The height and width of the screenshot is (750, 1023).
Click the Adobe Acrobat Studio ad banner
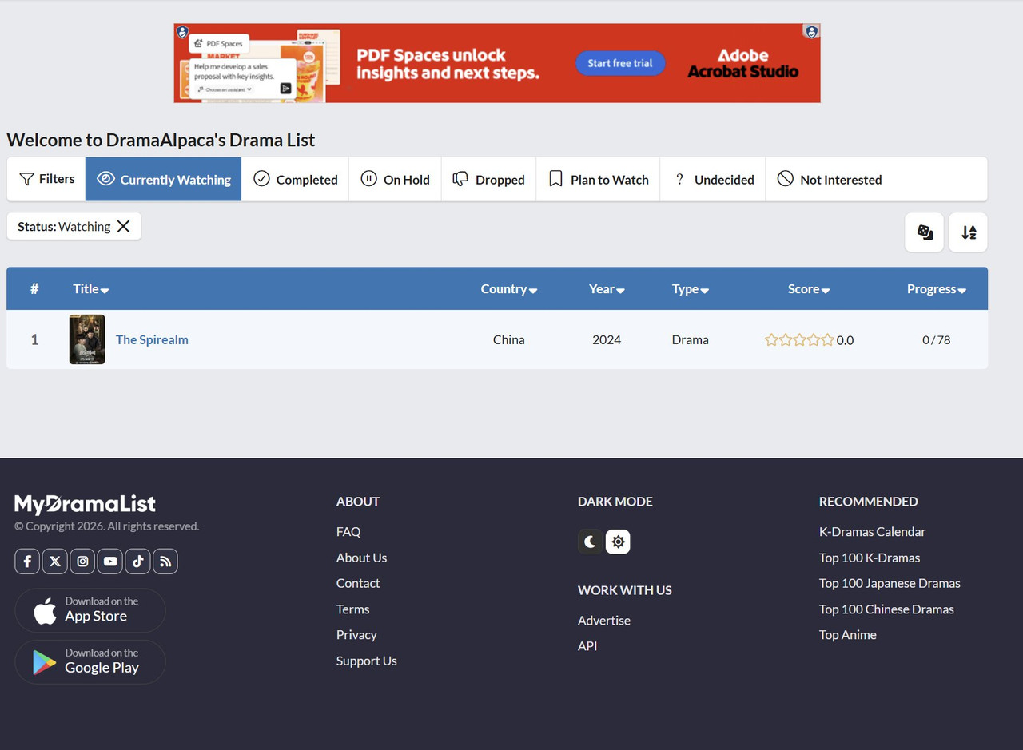[497, 63]
